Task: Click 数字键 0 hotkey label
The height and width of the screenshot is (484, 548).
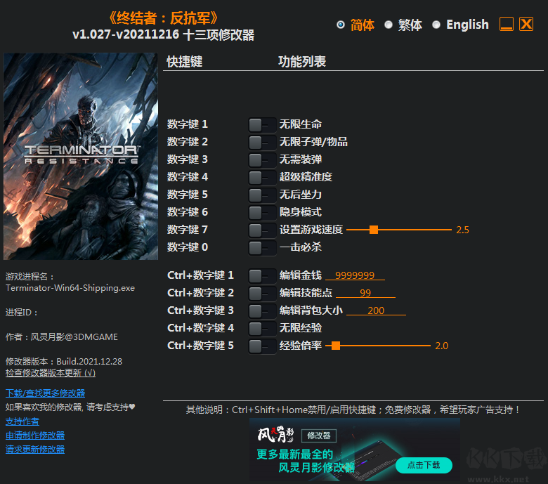Action: (188, 247)
